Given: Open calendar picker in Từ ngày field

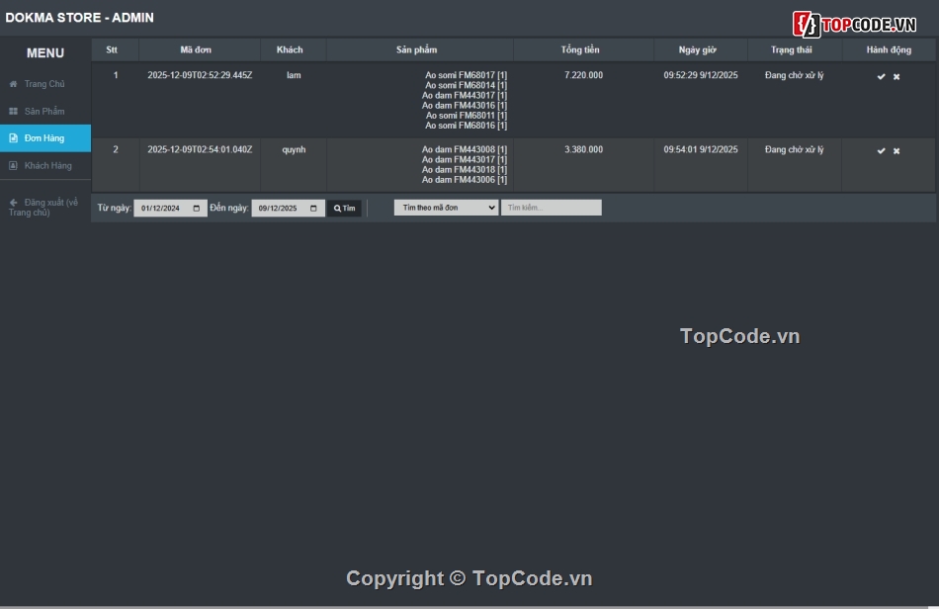Looking at the screenshot, I should click(197, 209).
